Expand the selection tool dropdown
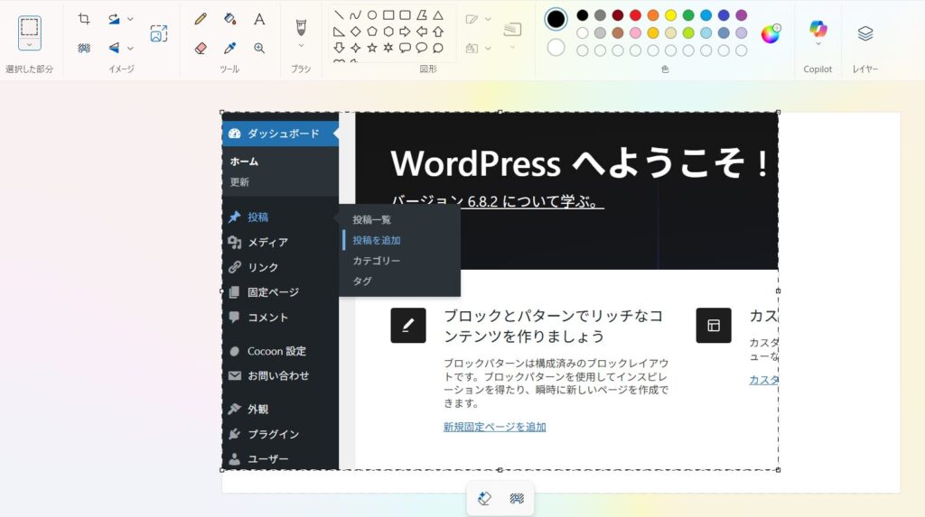Image resolution: width=925 pixels, height=517 pixels. (x=30, y=45)
